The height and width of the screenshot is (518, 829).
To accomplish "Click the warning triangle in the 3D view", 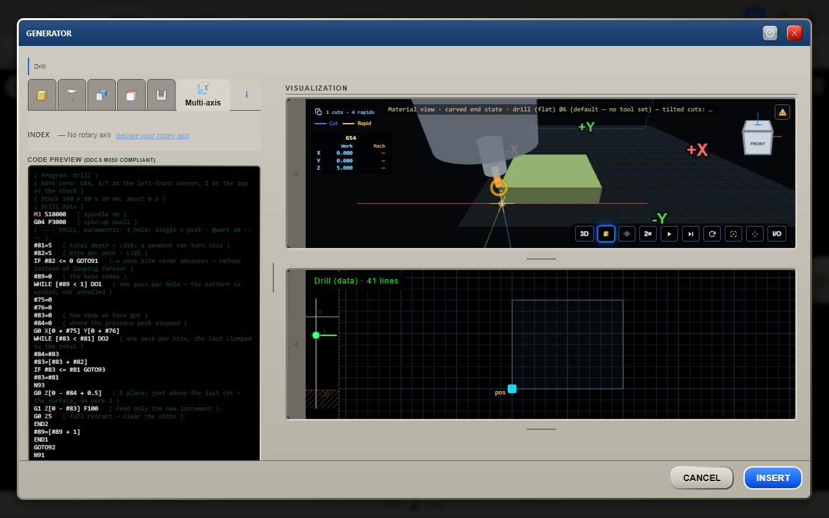I will click(782, 112).
